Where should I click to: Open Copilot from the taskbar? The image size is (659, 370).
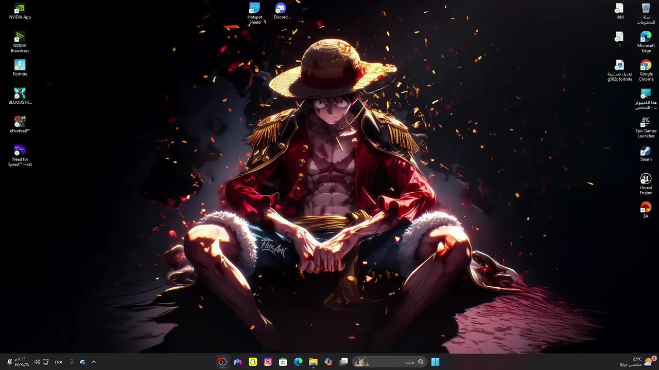pyautogui.click(x=328, y=362)
